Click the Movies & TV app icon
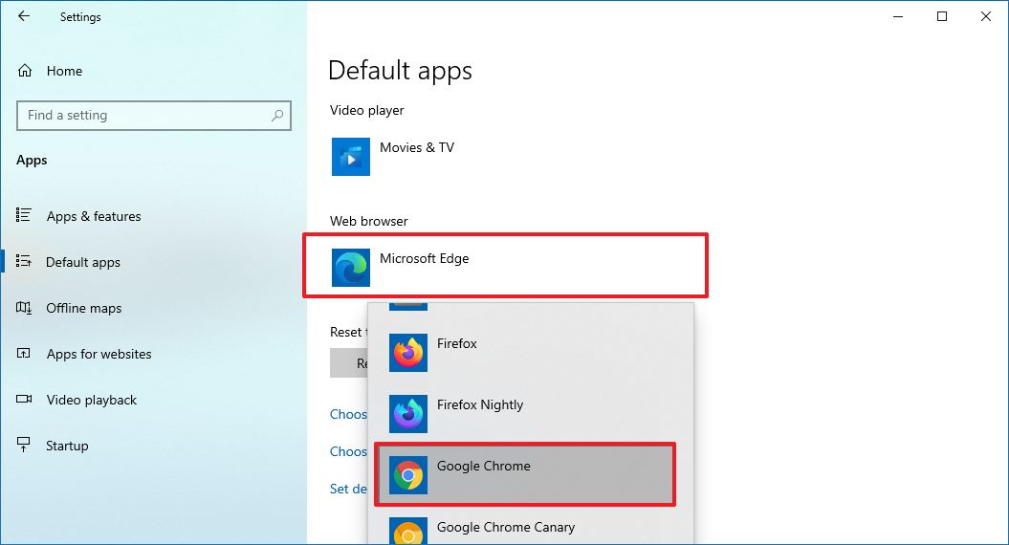 pos(351,157)
